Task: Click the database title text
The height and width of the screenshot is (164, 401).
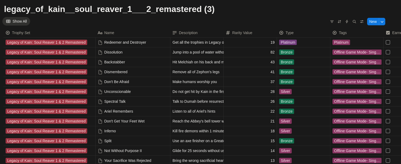Action: pyautogui.click(x=109, y=9)
